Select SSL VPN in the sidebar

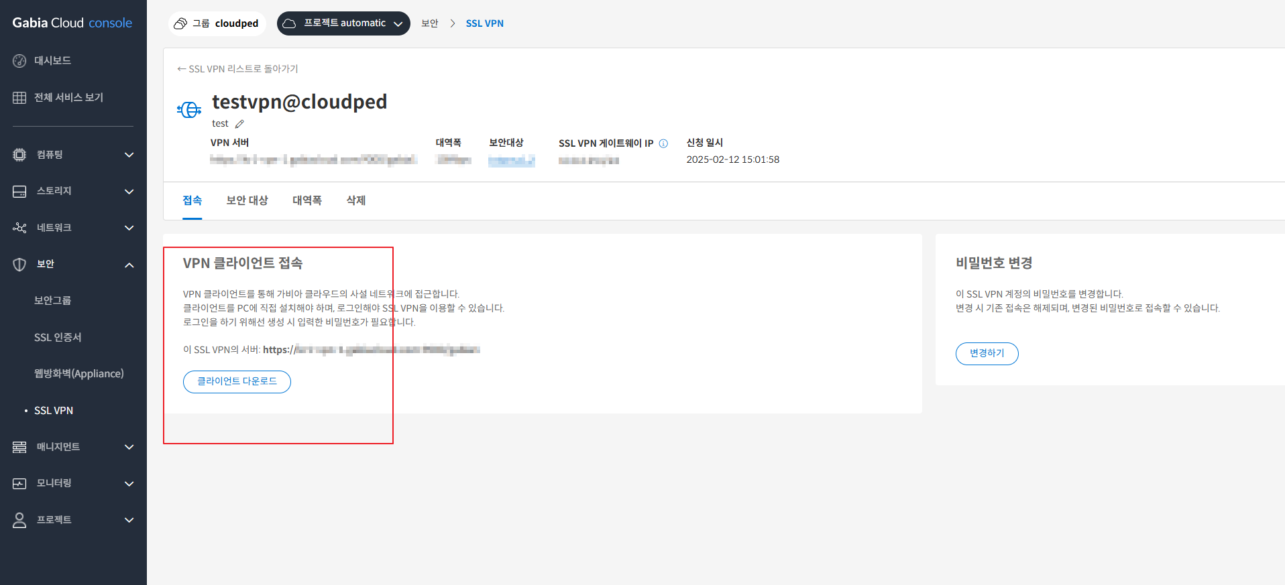(54, 411)
